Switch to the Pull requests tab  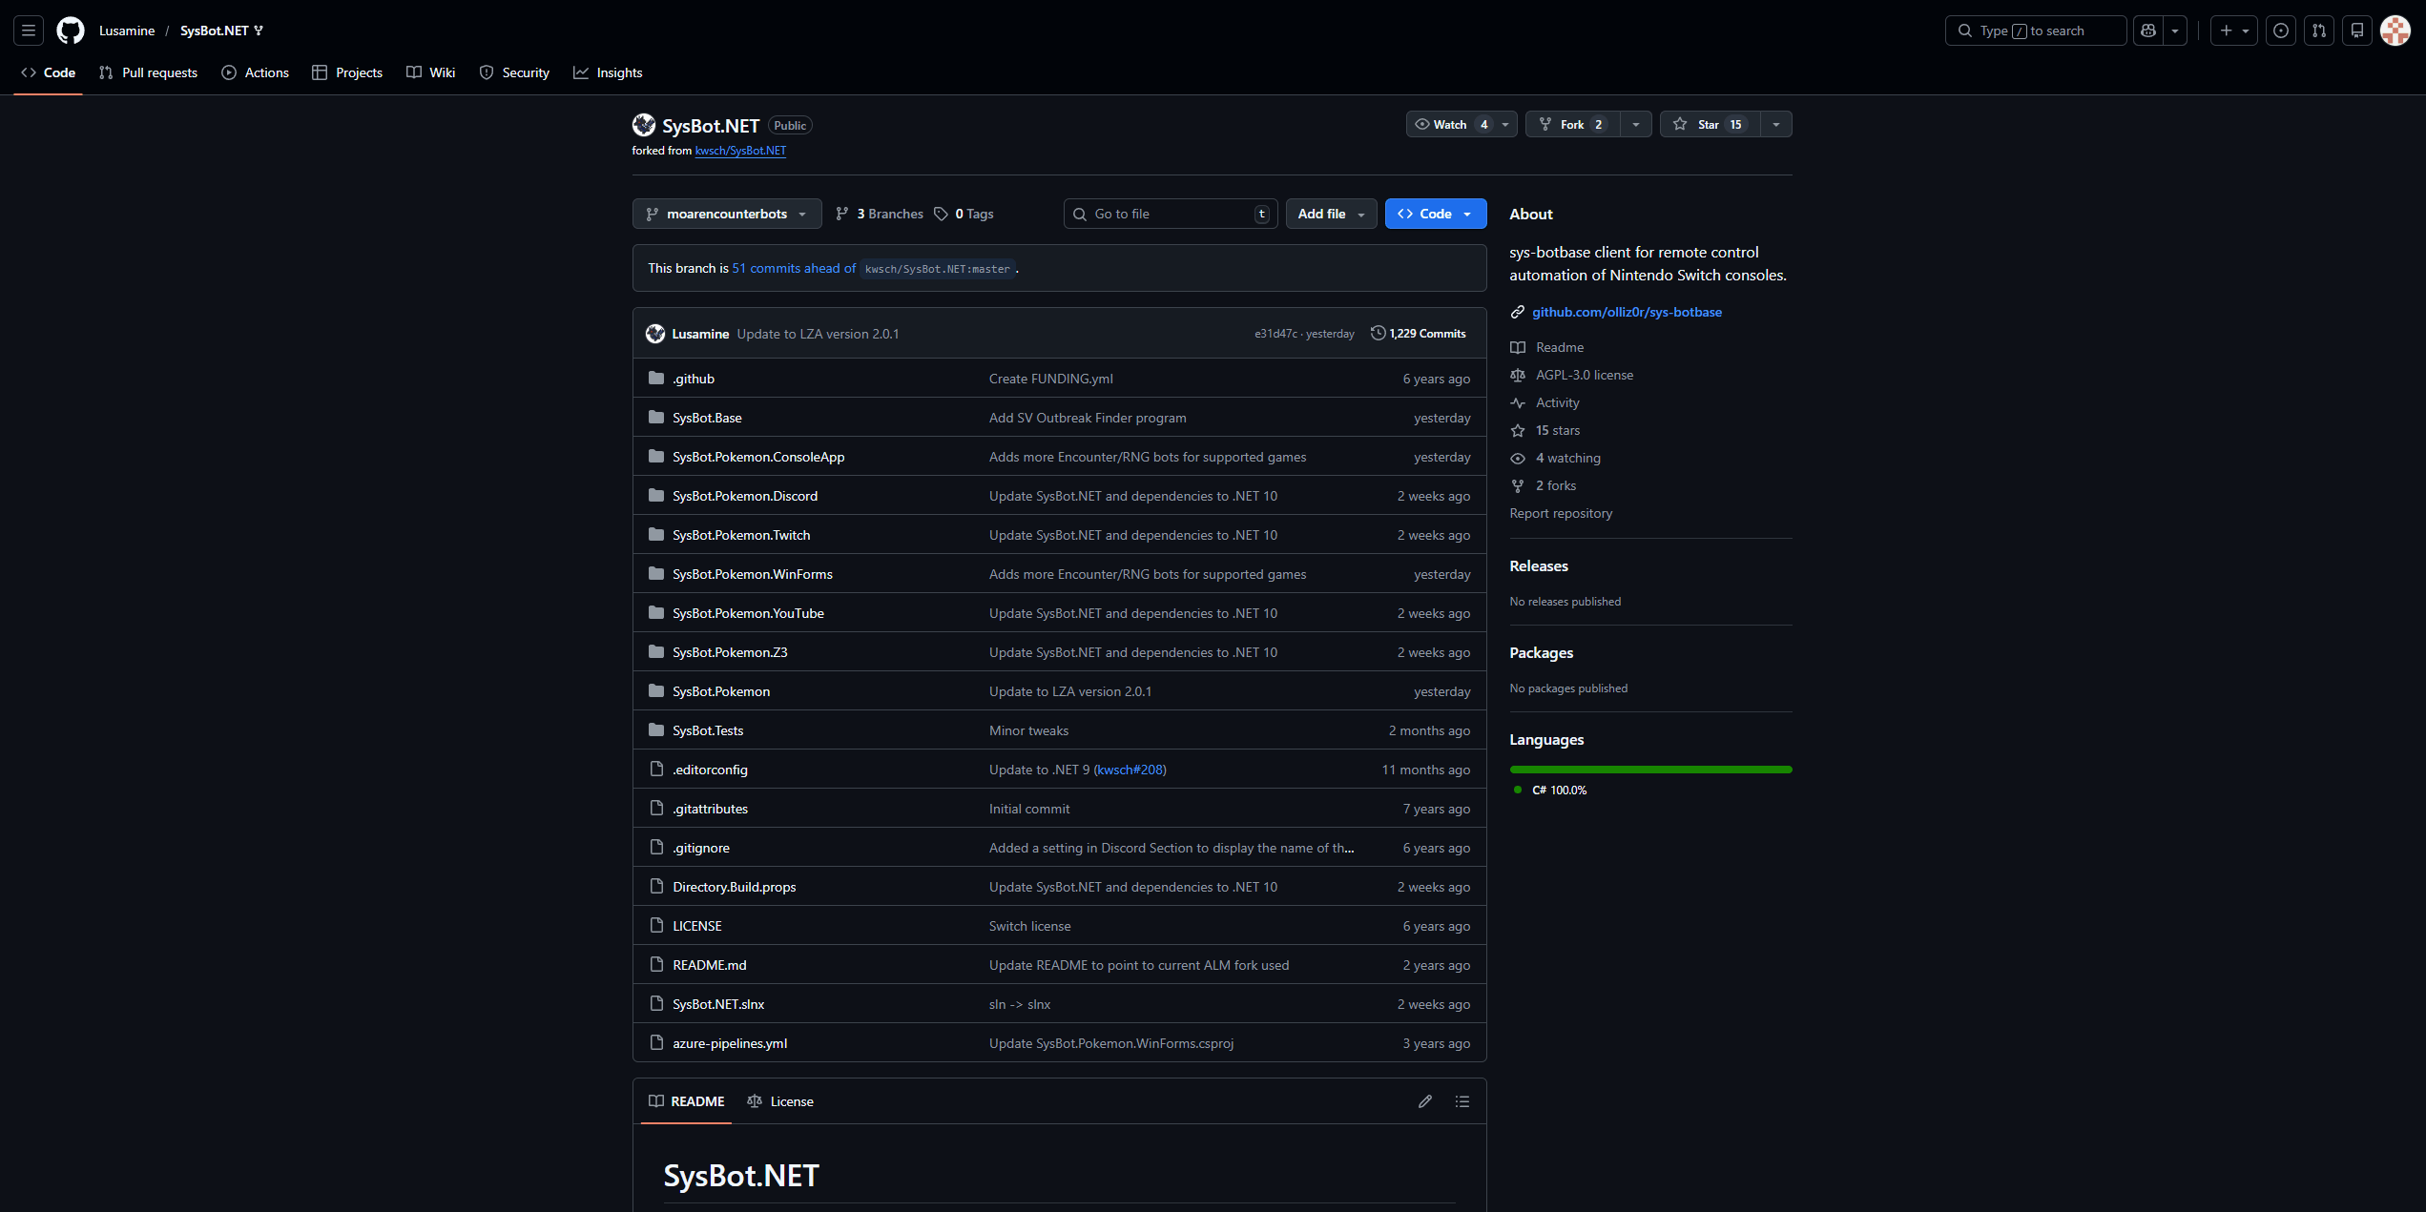pos(149,72)
